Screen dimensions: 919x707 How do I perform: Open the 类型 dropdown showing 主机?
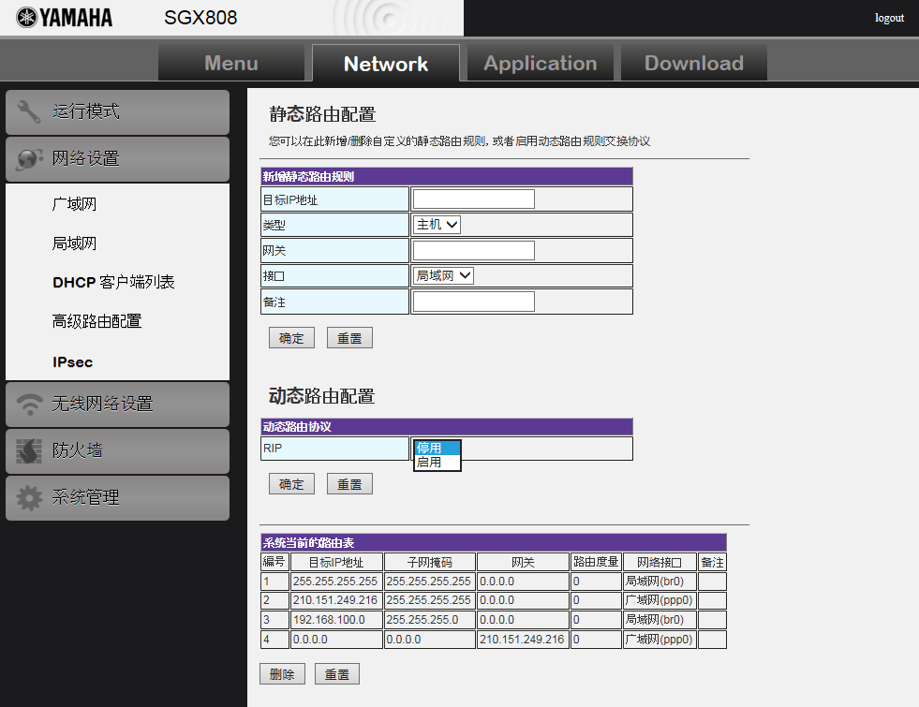coord(437,225)
